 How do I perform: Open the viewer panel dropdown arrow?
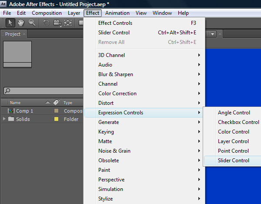212,34
